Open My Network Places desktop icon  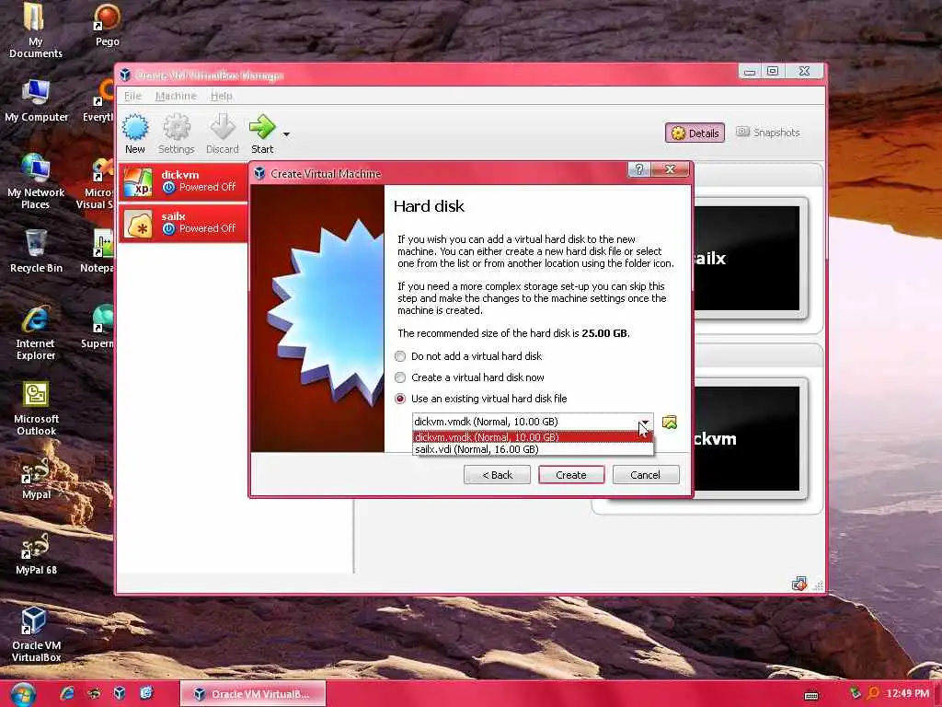pyautogui.click(x=36, y=181)
